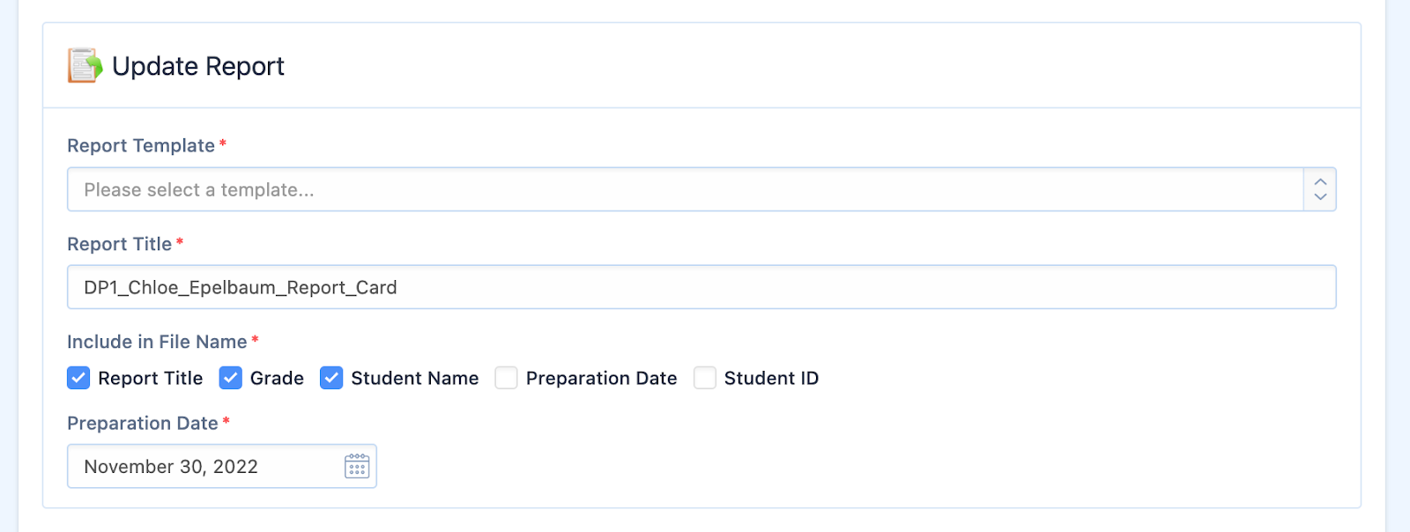Click the November 30, 2022 date field
The width and height of the screenshot is (1410, 532).
pos(222,466)
